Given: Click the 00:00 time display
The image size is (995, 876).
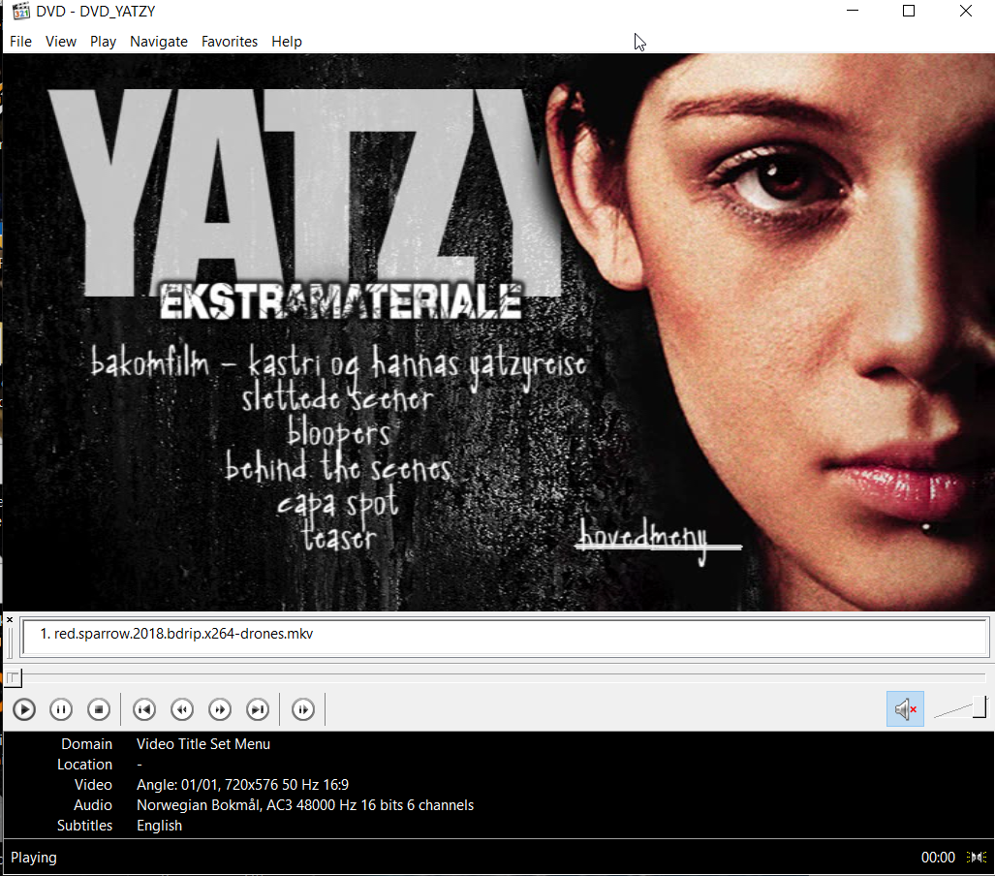Looking at the screenshot, I should 938,858.
